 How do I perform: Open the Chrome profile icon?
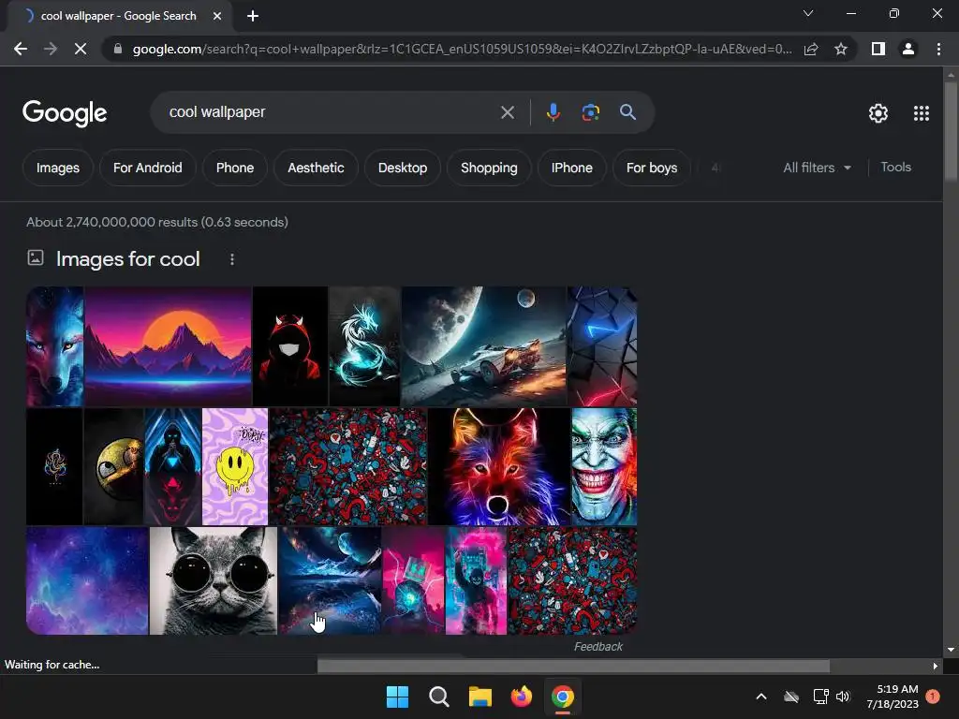coord(908,49)
